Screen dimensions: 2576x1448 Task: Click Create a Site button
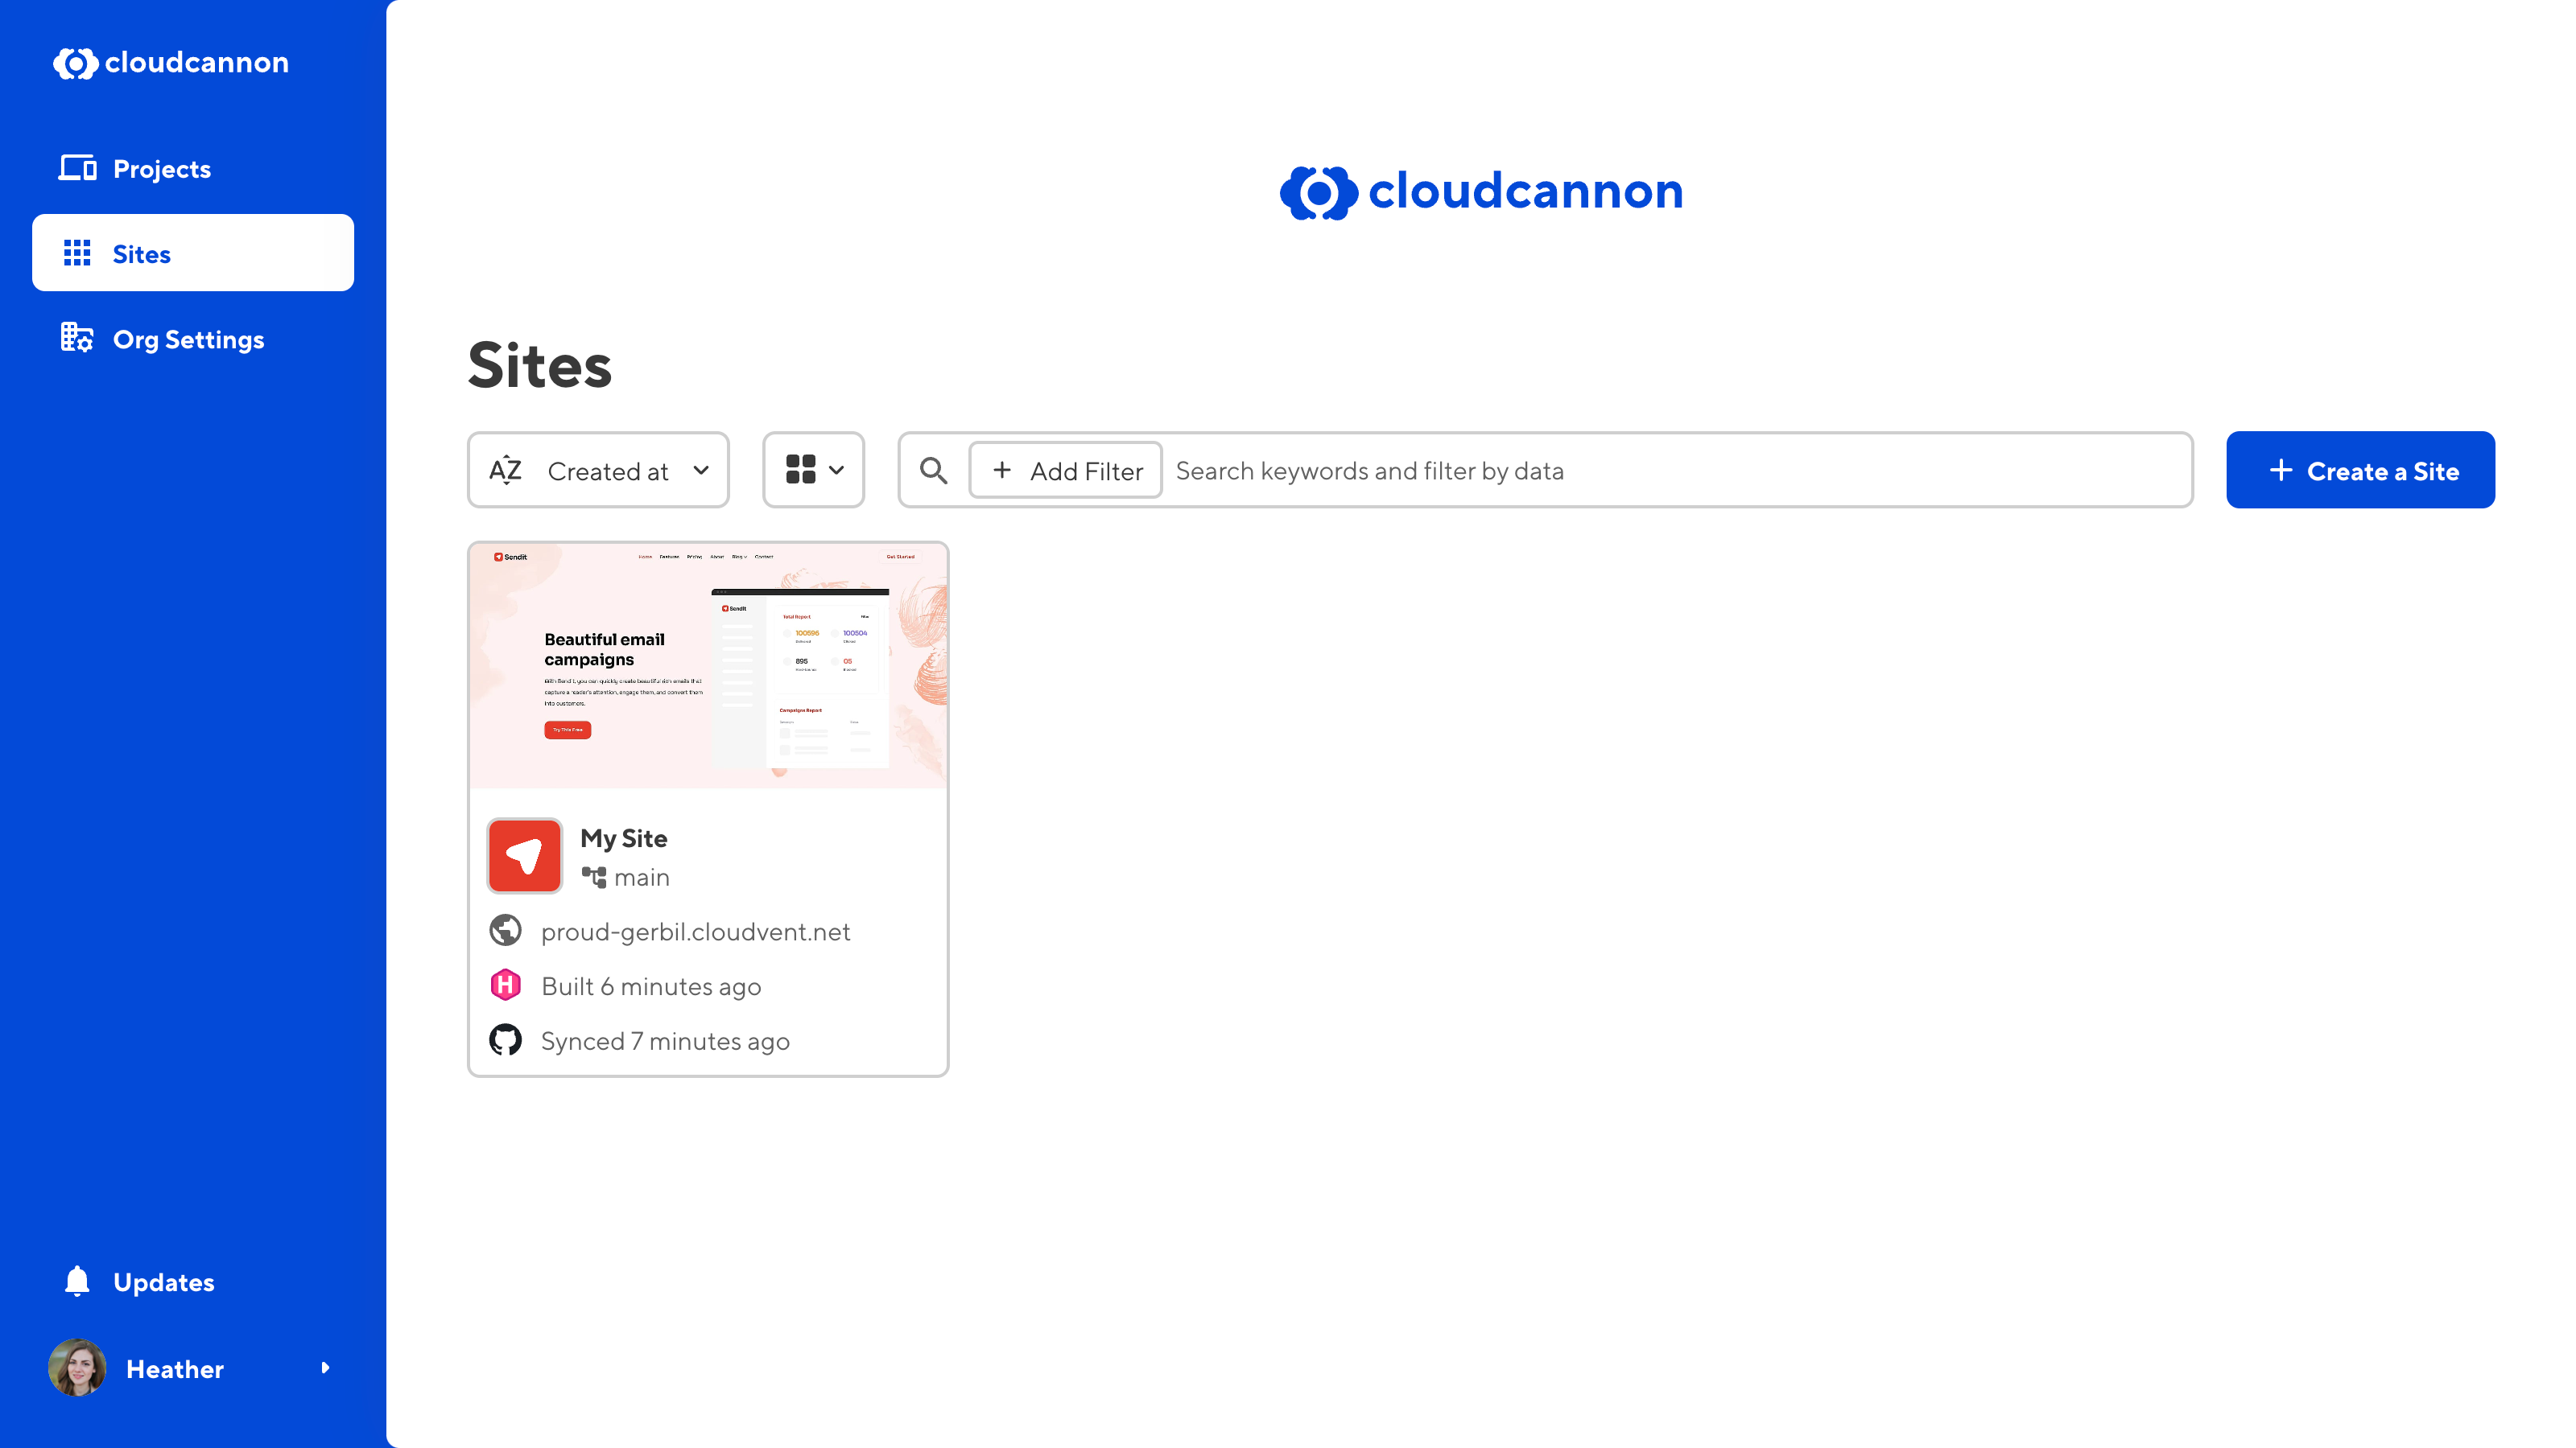click(x=2360, y=468)
